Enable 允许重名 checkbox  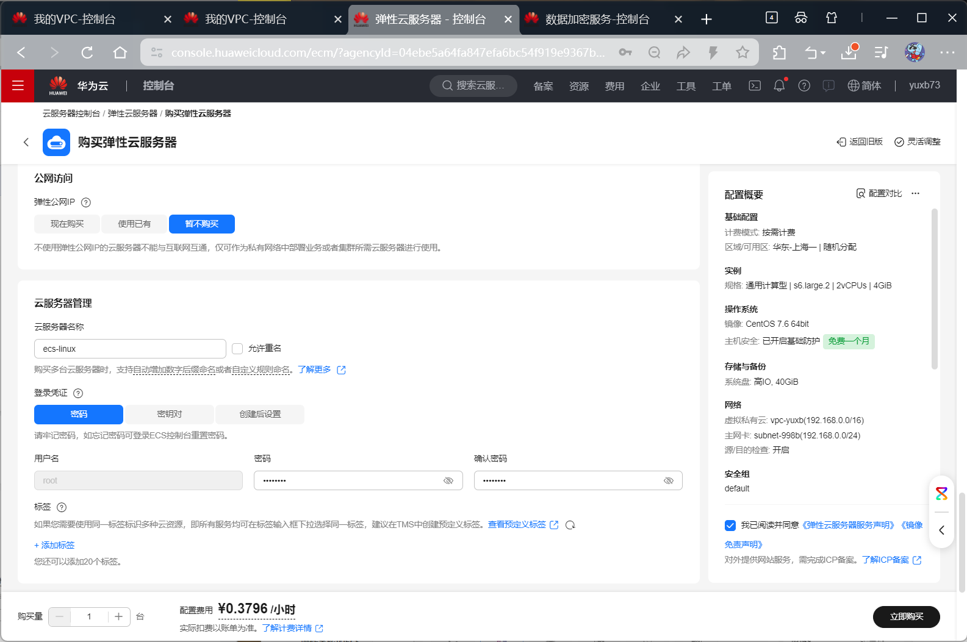(237, 349)
